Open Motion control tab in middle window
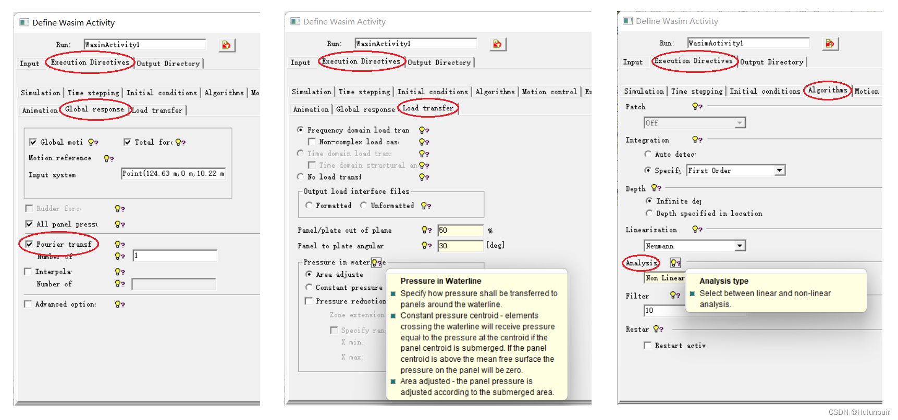Viewport: 898px width, 420px height. (550, 92)
